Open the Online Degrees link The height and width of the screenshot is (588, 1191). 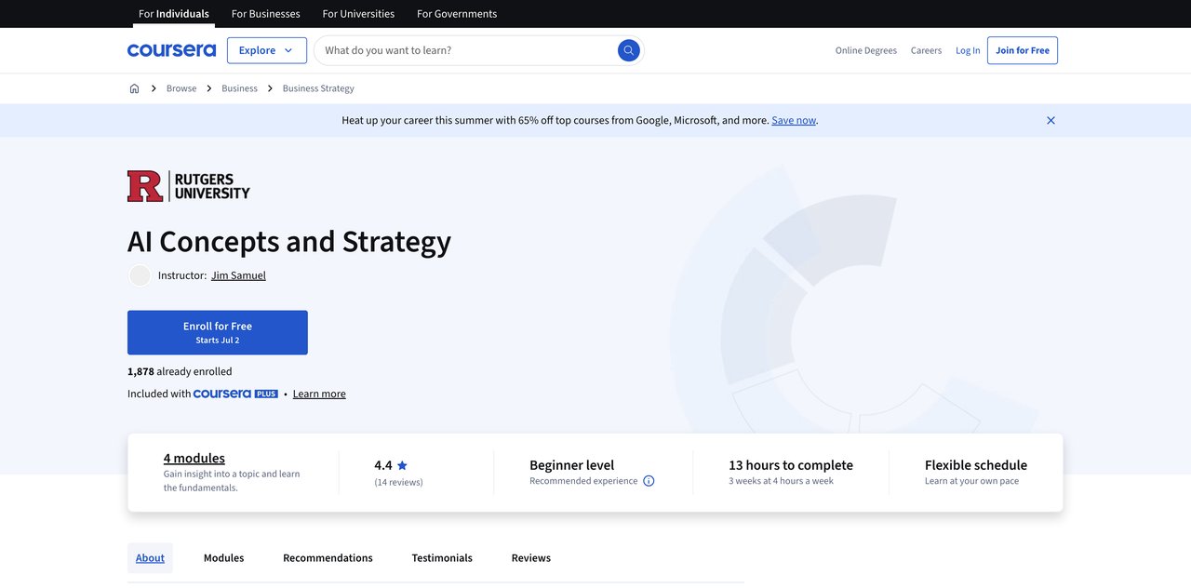[866, 50]
